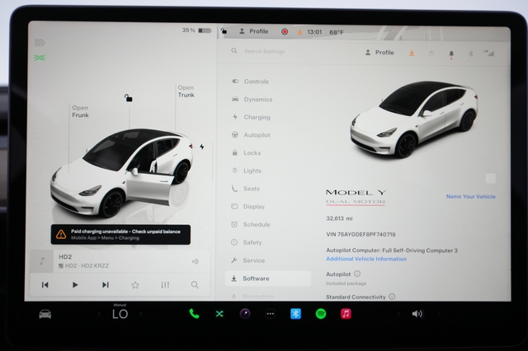Increase temperature with the right arrow
The image size is (528, 351).
click(141, 314)
